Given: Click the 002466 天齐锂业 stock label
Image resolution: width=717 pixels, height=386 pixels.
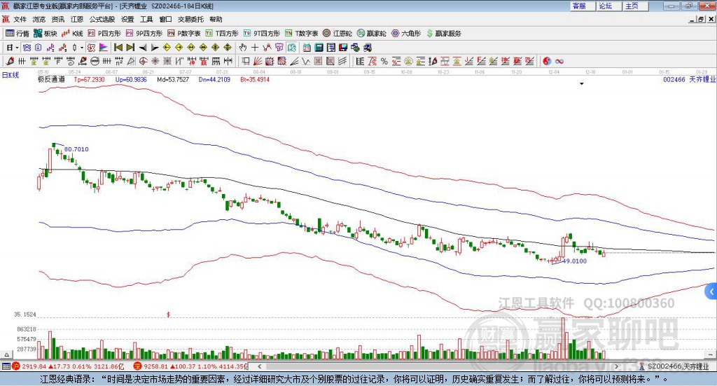Looking at the screenshot, I should click(x=689, y=80).
